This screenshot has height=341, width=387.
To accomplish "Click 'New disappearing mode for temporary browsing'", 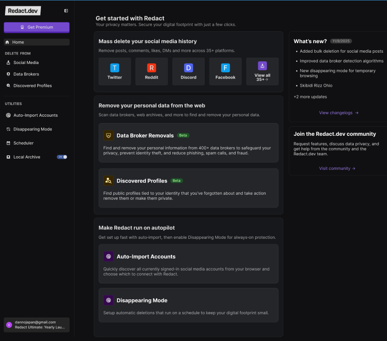I will (x=337, y=73).
